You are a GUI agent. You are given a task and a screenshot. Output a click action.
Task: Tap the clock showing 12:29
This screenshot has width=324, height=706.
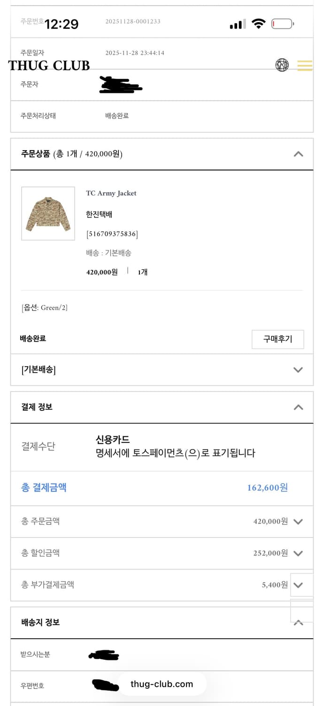[62, 23]
